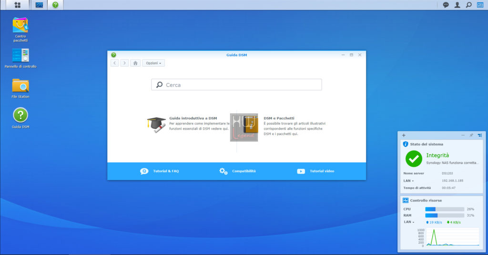The image size is (488, 255).
Task: Switch to Resource Monitor taskbar icon
Action: pos(39,5)
